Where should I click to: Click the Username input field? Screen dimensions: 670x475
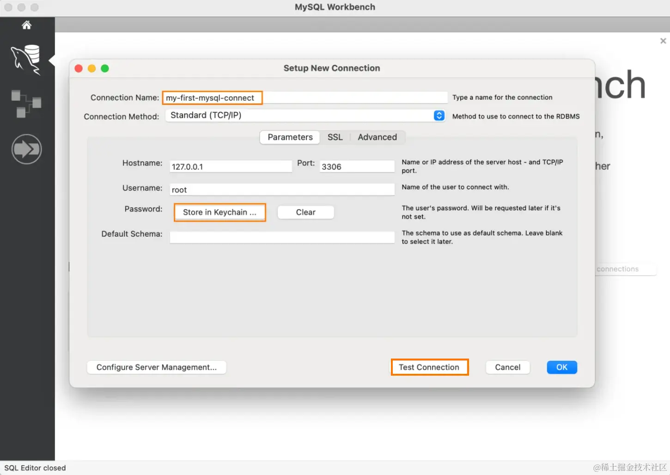[x=282, y=189]
